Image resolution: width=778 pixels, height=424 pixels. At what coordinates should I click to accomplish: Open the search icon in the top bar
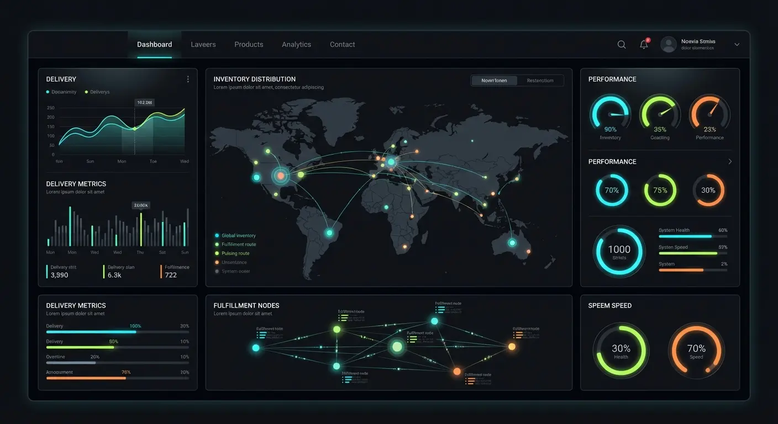(x=621, y=44)
